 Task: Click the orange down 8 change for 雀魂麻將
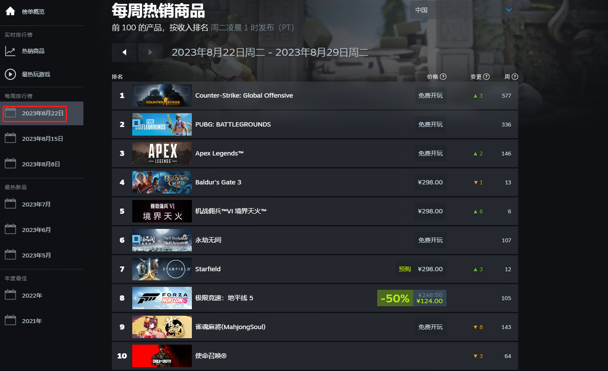tap(478, 327)
